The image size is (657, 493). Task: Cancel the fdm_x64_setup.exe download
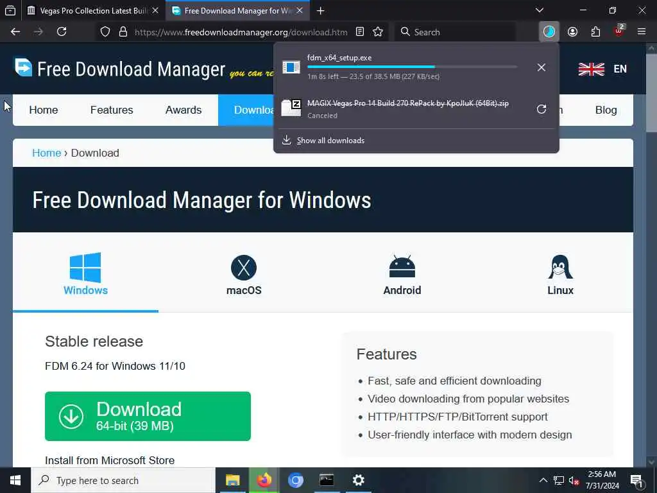542,67
